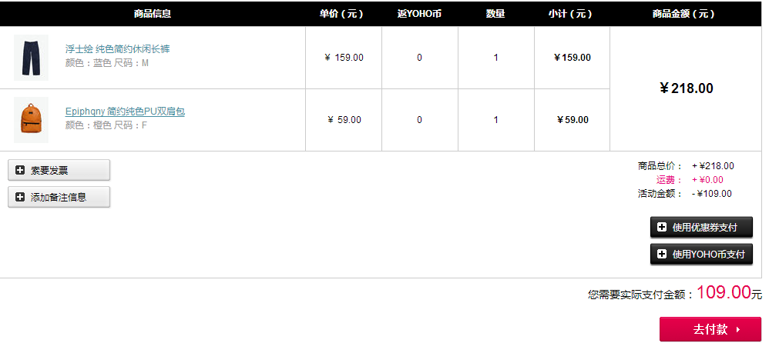Click the 数量 column header
This screenshot has height=353, width=769.
click(495, 14)
